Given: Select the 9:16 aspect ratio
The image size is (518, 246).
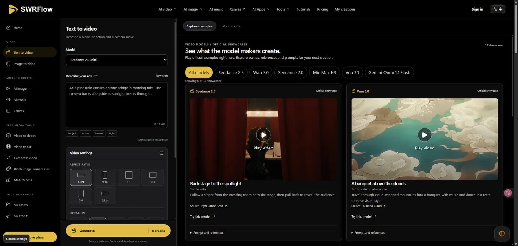Looking at the screenshot, I should pos(105,177).
